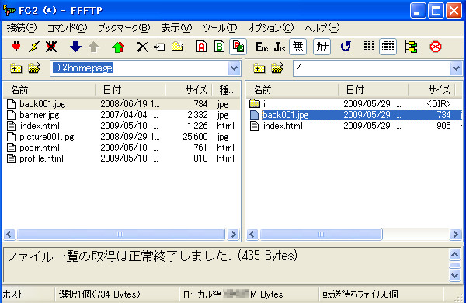Toggle half-width kana conversion (カナ) button
The image size is (466, 303).
tap(322, 47)
